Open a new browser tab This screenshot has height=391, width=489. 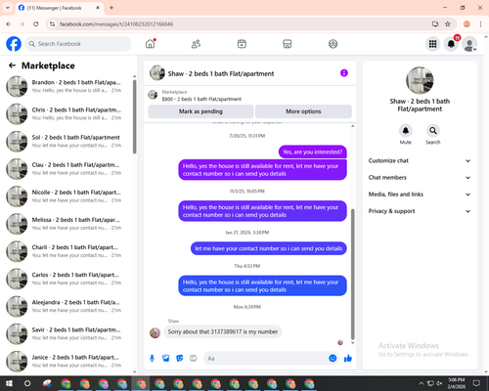click(111, 8)
